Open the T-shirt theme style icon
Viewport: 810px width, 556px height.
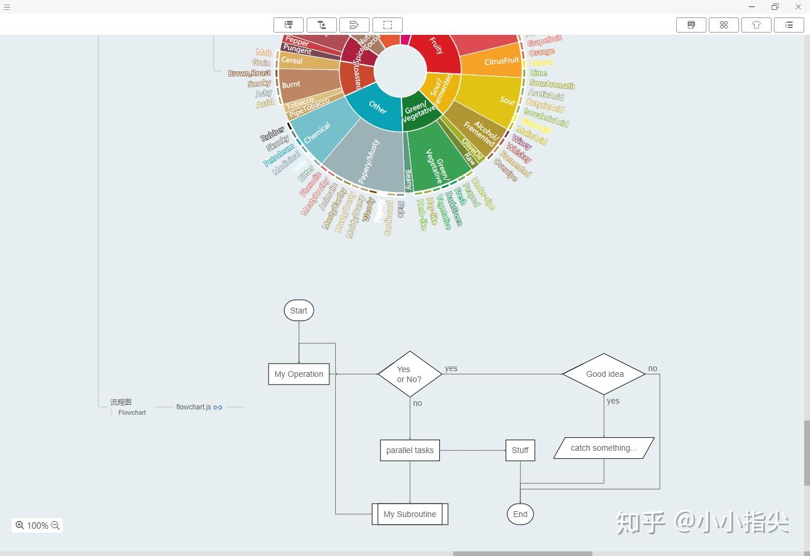pyautogui.click(x=756, y=25)
